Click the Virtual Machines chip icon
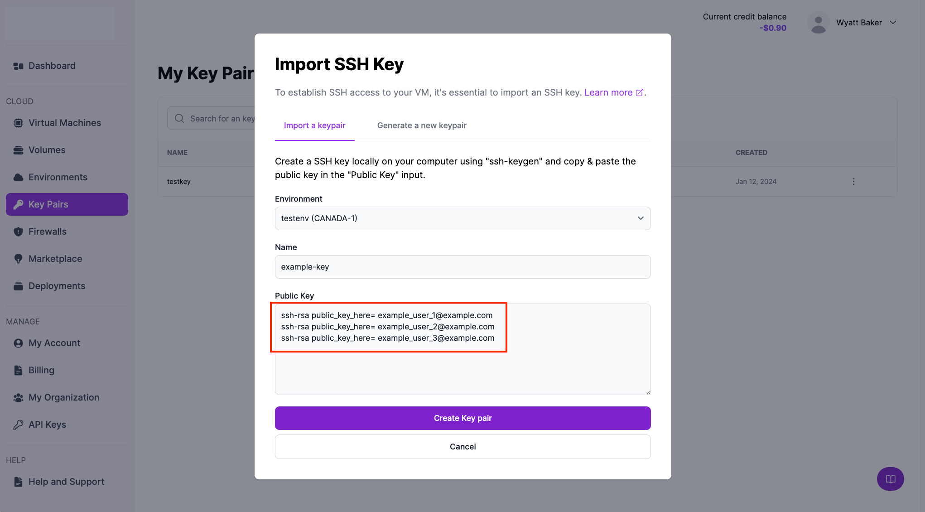This screenshot has width=925, height=512. pyautogui.click(x=18, y=123)
